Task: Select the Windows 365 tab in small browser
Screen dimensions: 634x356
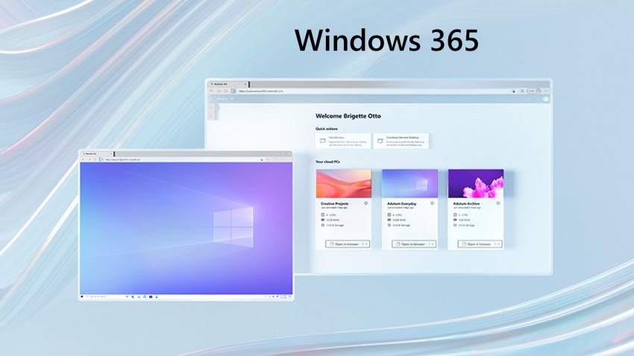Action: [97, 153]
